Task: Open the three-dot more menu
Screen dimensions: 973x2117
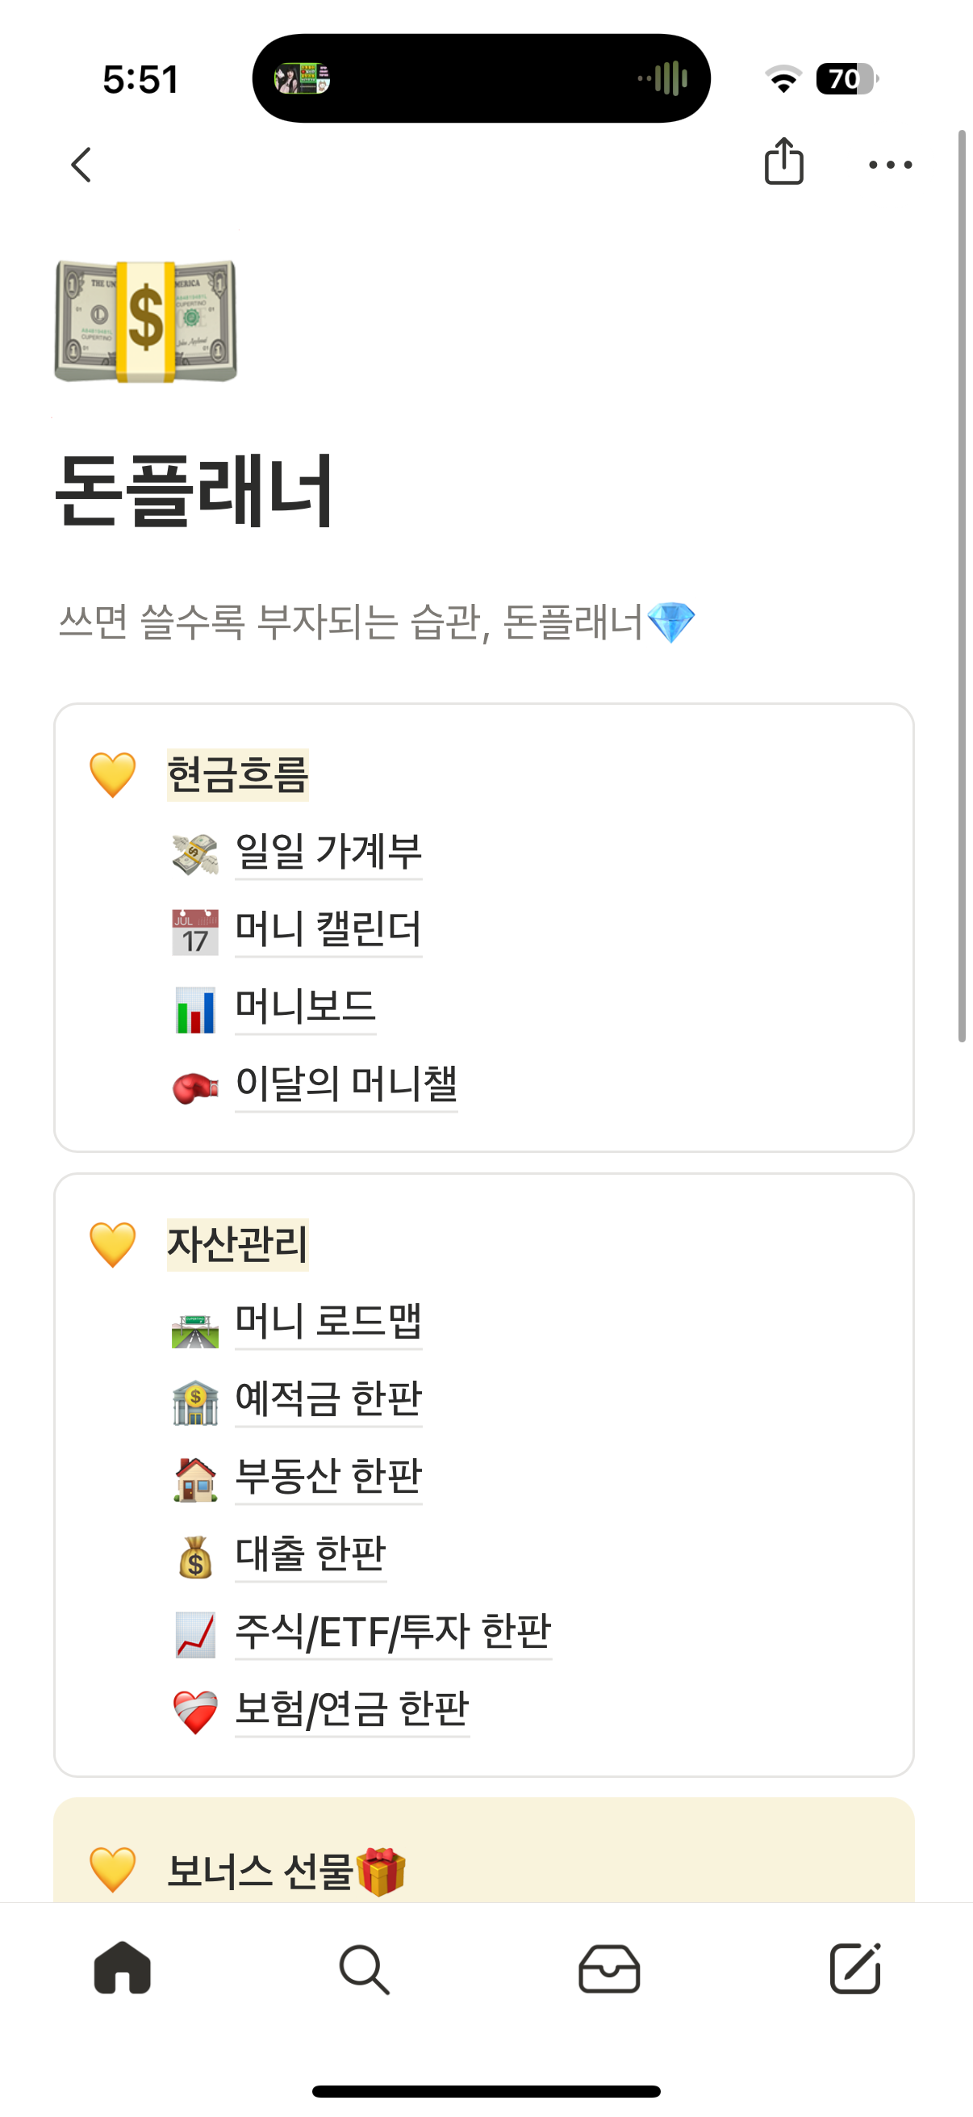Action: click(x=890, y=165)
